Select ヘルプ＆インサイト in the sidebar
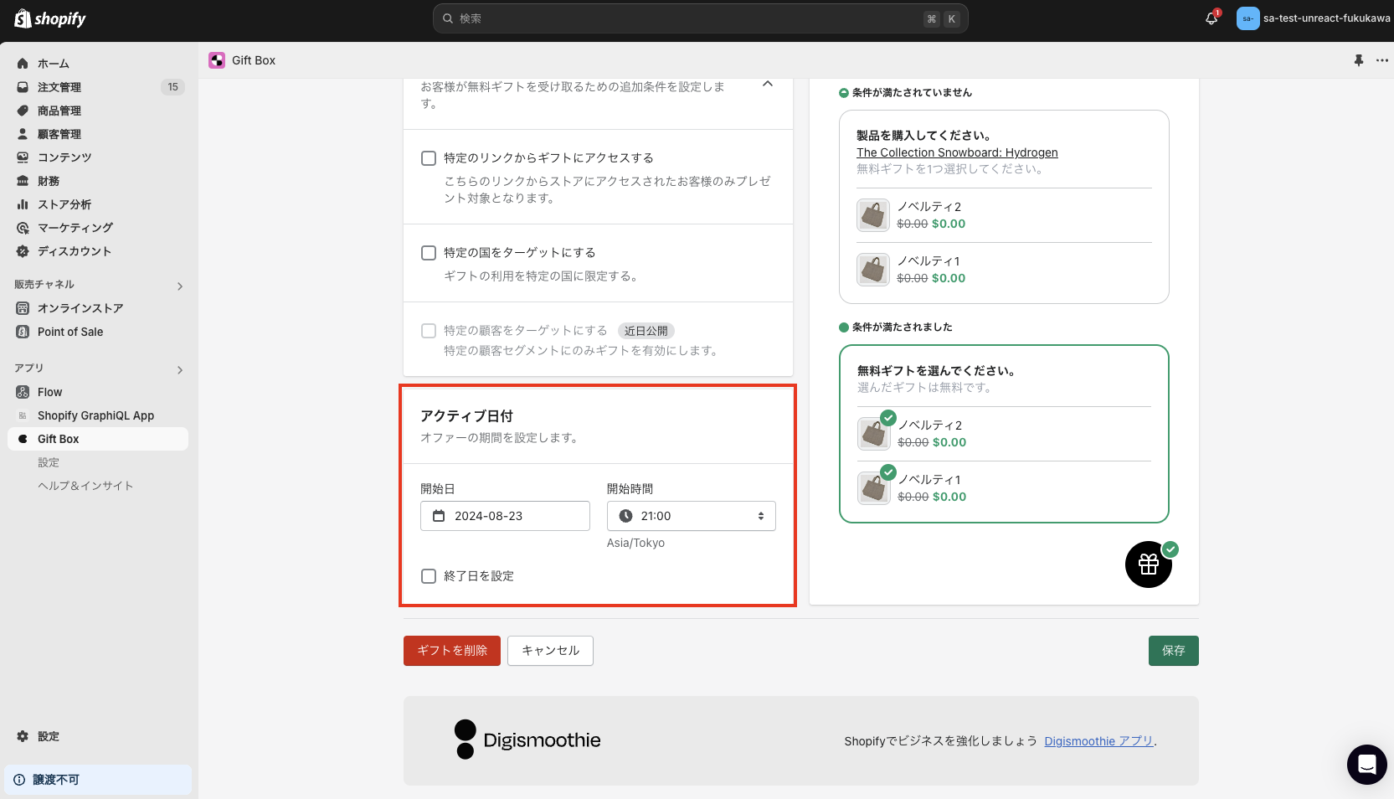This screenshot has height=799, width=1394. point(85,485)
